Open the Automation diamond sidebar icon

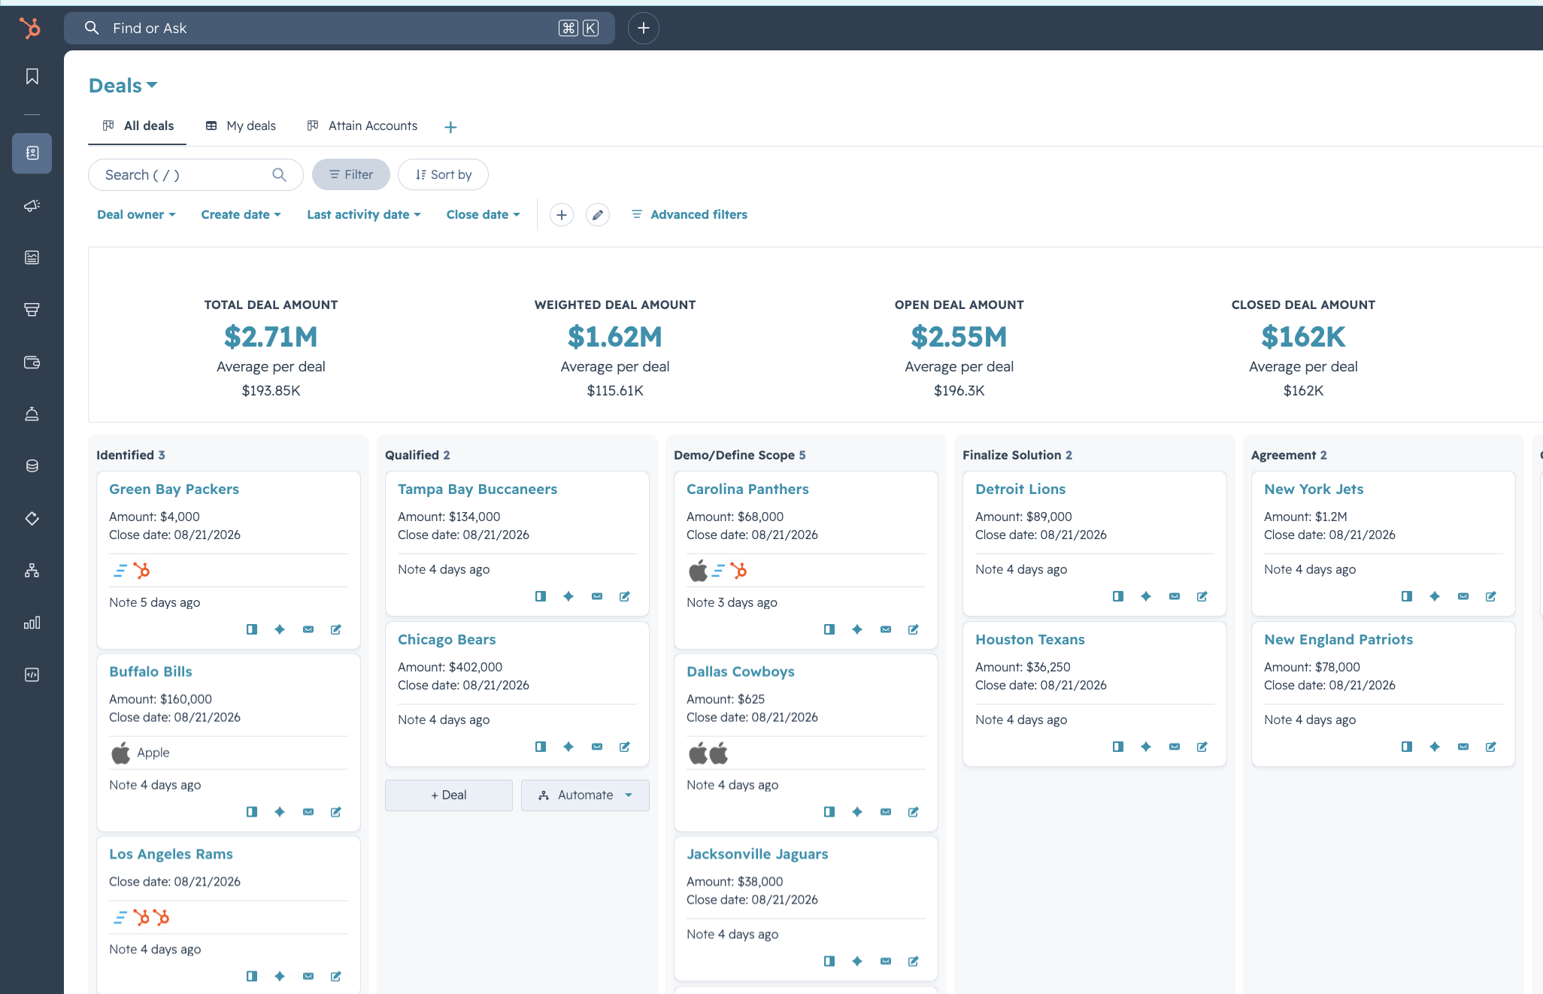pyautogui.click(x=32, y=518)
